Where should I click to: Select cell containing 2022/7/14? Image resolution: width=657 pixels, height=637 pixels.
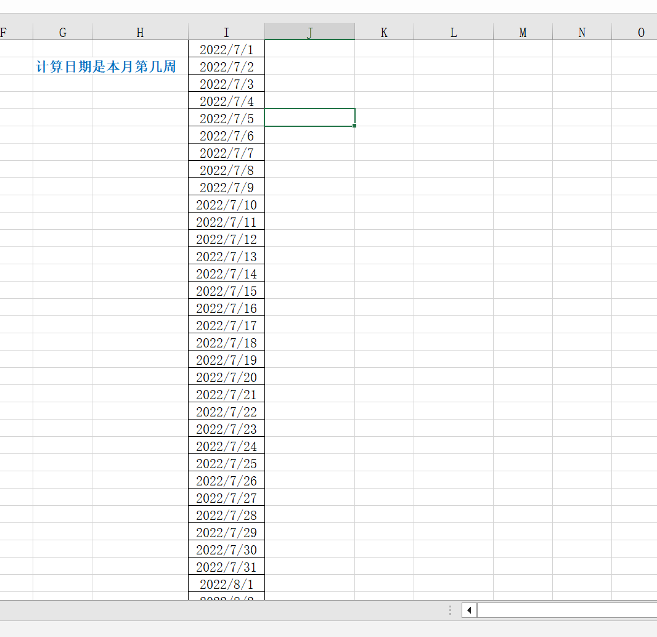coord(226,273)
